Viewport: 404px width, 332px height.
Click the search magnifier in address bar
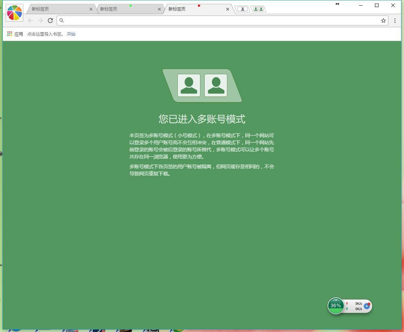click(61, 21)
